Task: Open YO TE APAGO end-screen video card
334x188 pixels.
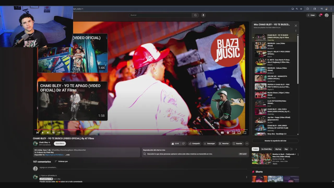Action: coord(73,101)
